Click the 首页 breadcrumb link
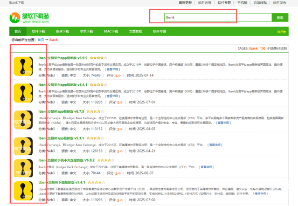 coord(41,40)
